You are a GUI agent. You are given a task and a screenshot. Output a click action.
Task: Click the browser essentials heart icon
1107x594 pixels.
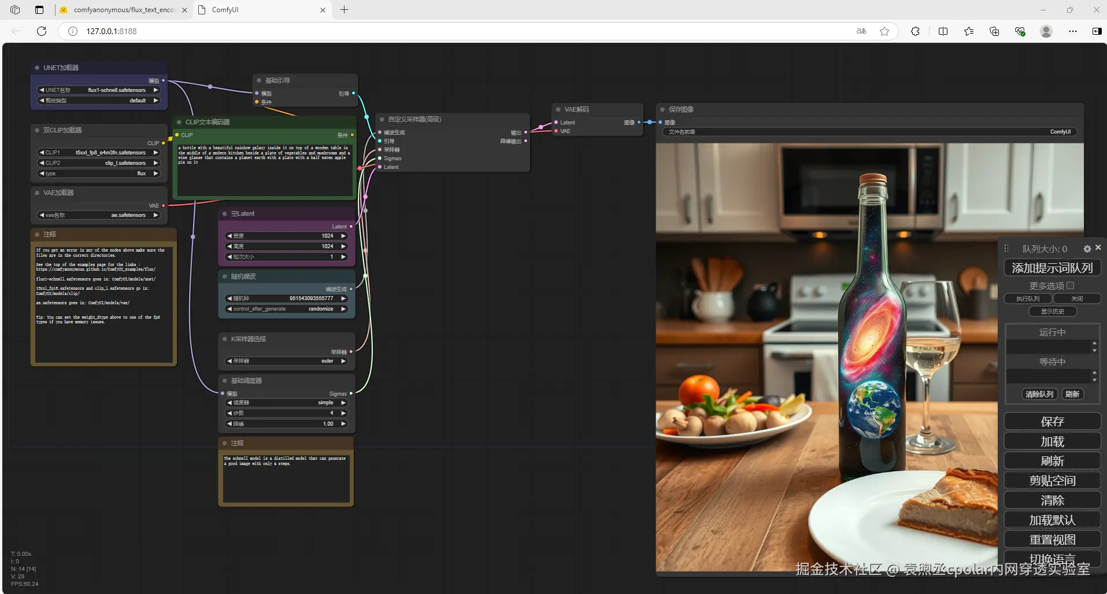coord(1020,31)
